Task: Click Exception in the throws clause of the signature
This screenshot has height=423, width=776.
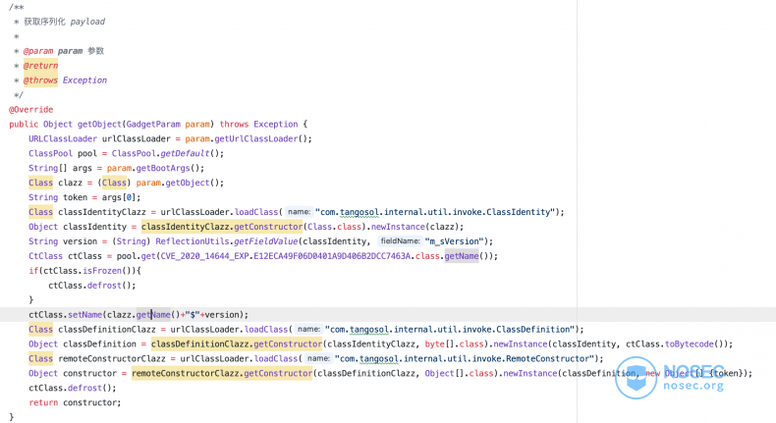Action: pos(276,125)
